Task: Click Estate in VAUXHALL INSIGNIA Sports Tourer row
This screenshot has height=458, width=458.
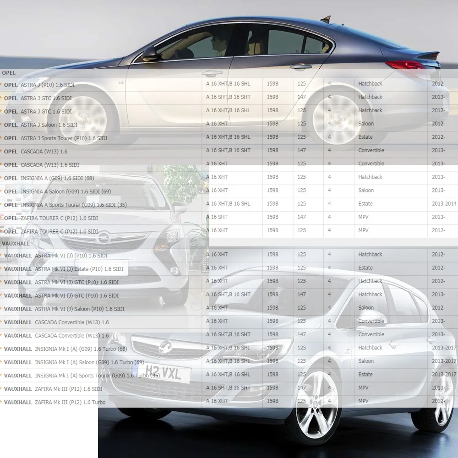Action: point(365,375)
